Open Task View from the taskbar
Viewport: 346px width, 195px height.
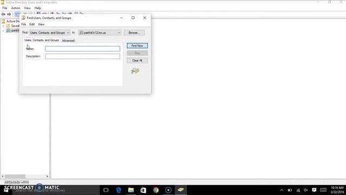click(x=106, y=190)
